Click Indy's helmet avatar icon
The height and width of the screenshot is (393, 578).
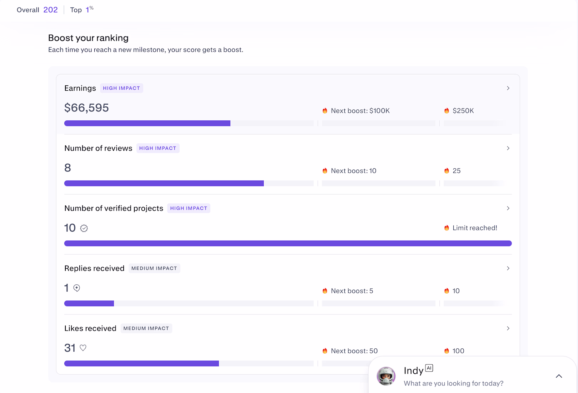(386, 376)
